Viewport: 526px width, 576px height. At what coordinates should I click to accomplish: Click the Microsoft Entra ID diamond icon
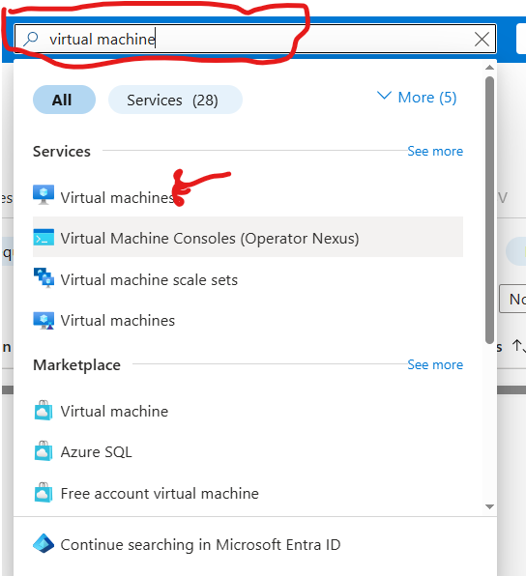coord(44,543)
